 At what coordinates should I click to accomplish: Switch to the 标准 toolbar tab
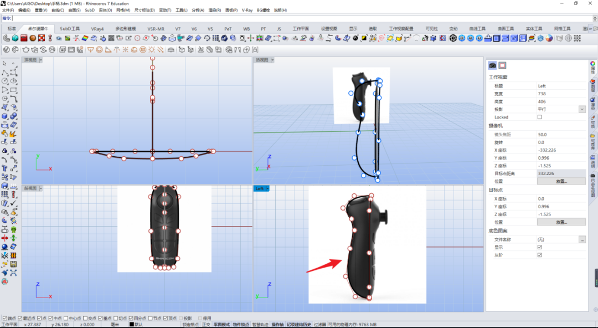click(x=12, y=29)
